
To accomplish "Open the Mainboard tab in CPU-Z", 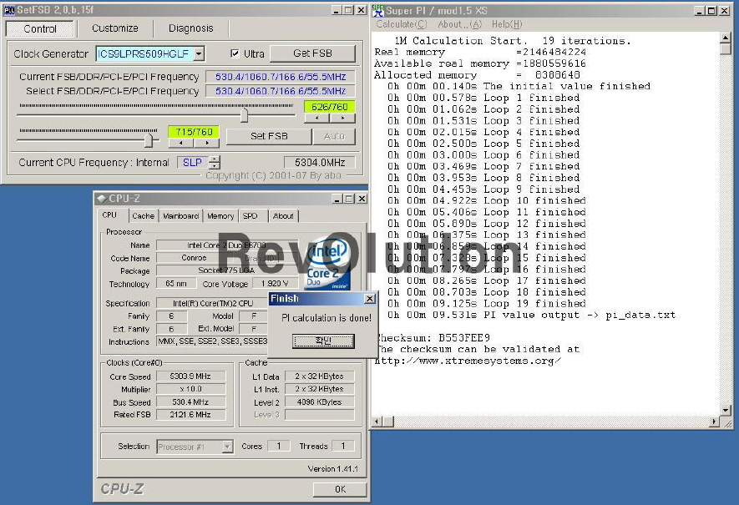I will point(180,215).
